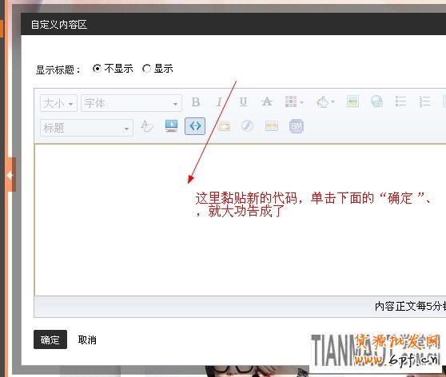
Task: Toggle bold formatting in editor toolbar
Action: click(196, 101)
